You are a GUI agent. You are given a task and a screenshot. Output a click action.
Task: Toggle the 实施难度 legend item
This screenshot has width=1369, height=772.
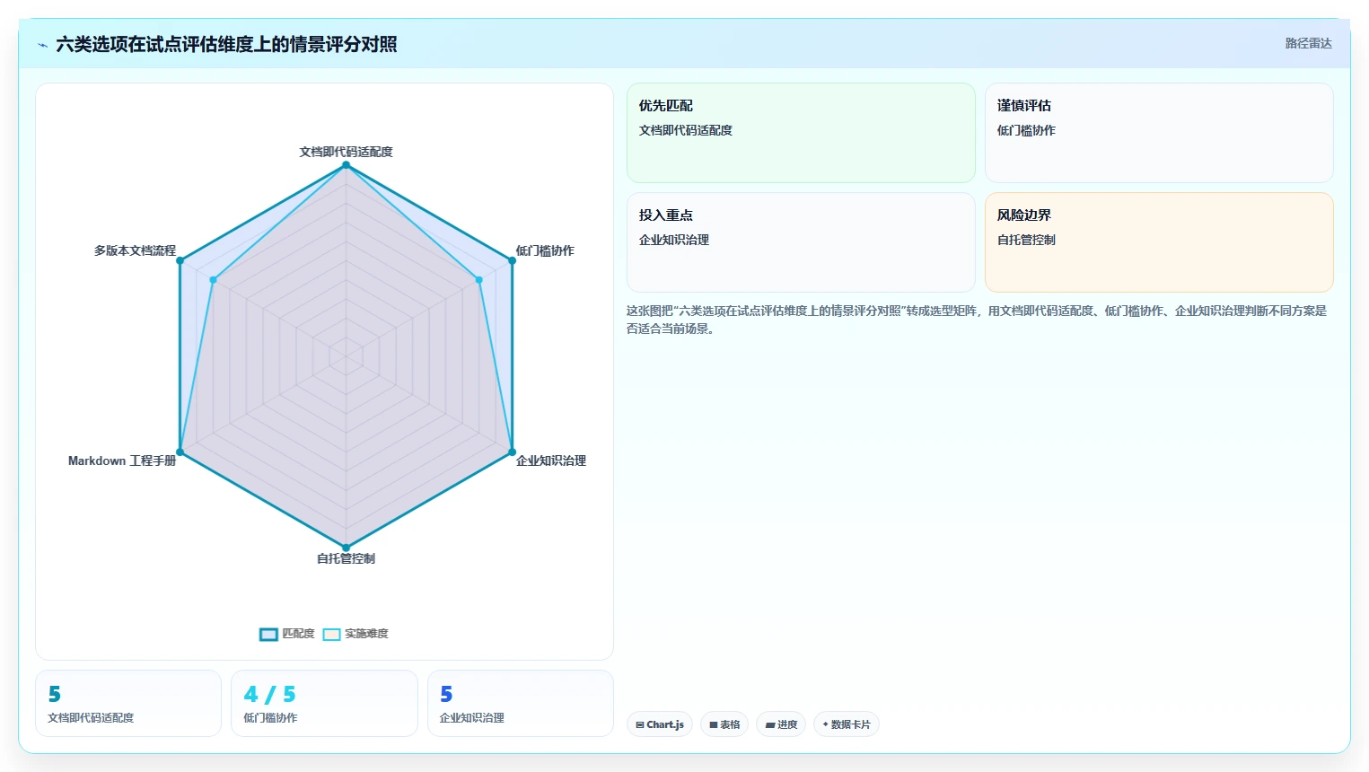(355, 634)
